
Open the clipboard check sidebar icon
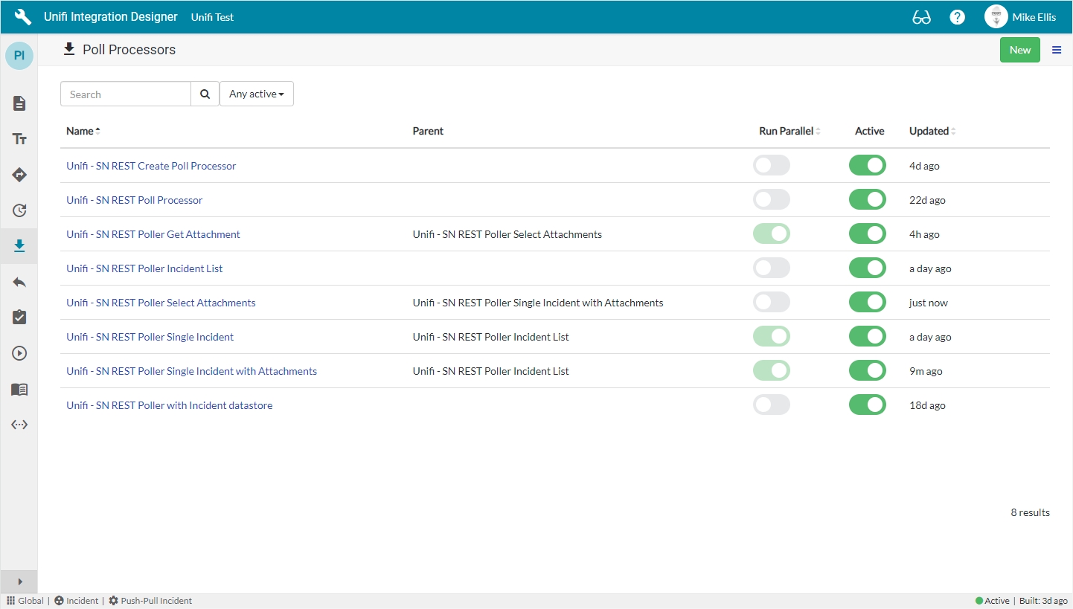click(x=19, y=318)
